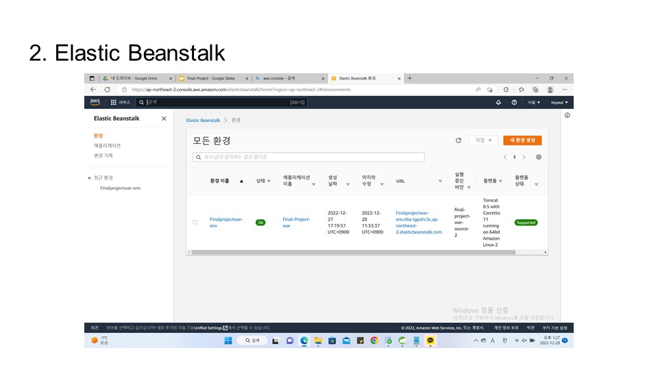Click Elastic Beanstalk breadcrumb link
Screen dimensions: 658x370
pyautogui.click(x=203, y=121)
